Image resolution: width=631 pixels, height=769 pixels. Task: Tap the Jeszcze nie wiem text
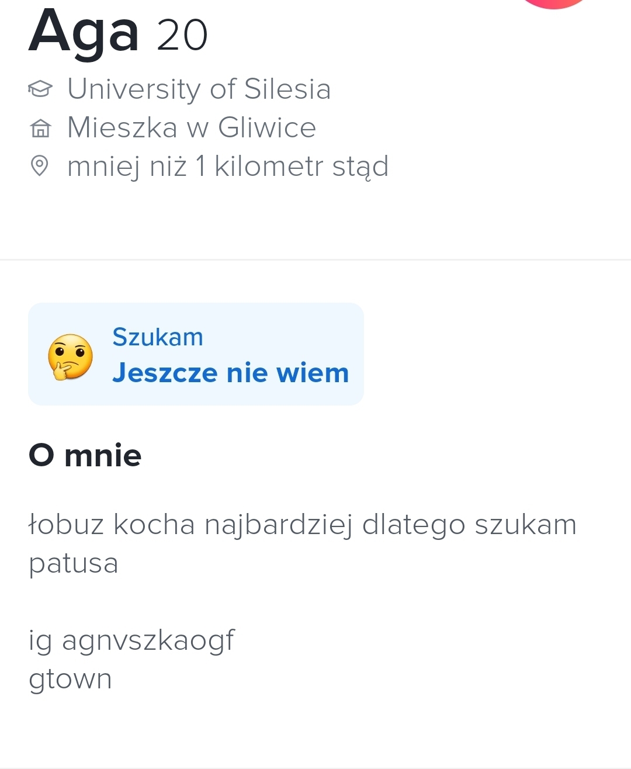(230, 373)
